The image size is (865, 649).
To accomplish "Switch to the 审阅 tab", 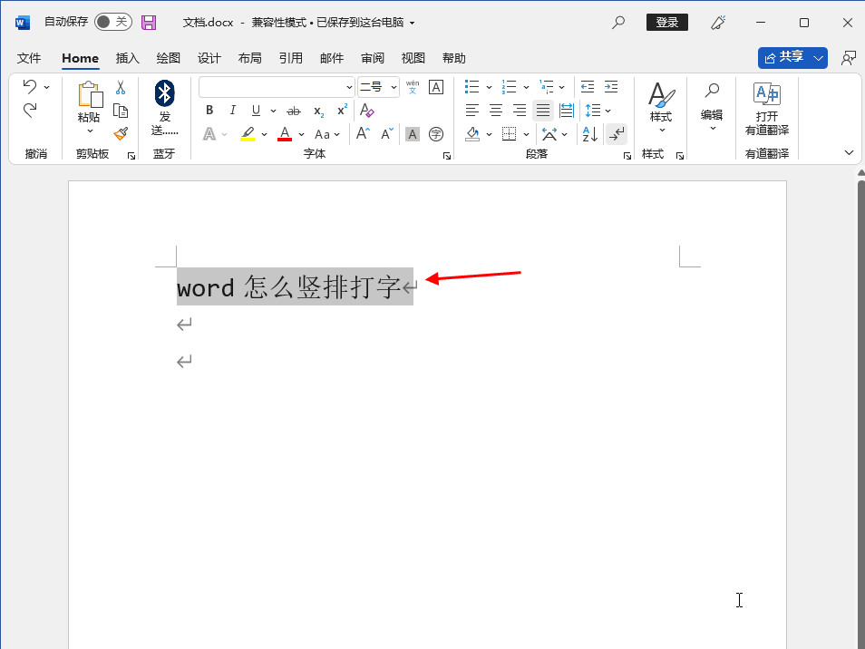I will pos(373,58).
